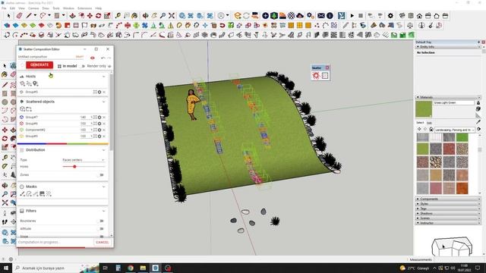Open File Explorer from the taskbar
This screenshot has width=486, height=273.
143,268
